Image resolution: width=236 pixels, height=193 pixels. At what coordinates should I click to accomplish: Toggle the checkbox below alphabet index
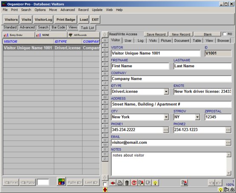(105, 184)
